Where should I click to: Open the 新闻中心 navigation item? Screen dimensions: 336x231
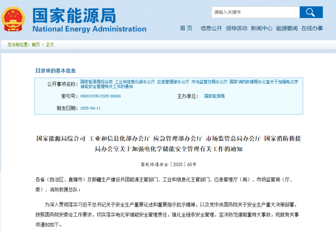click(262, 28)
